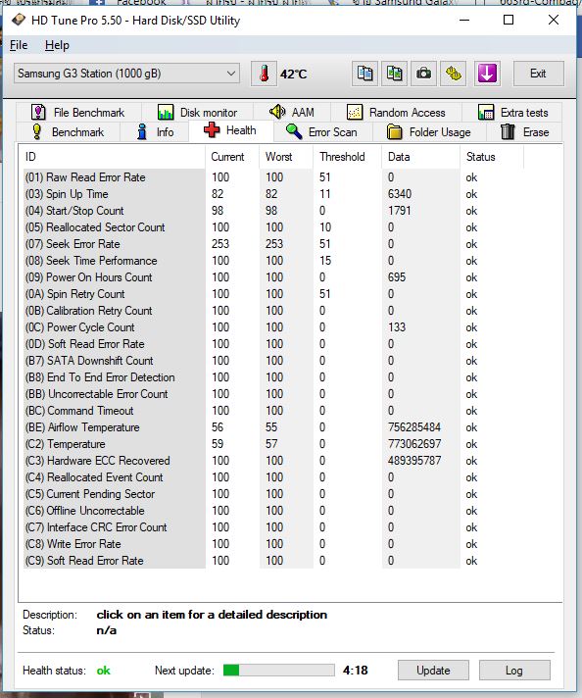Select the (08) Seek Time Performance row
The width and height of the screenshot is (582, 698).
click(273, 261)
